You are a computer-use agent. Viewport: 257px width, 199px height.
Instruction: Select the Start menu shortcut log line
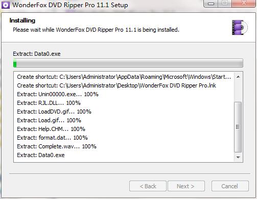[x=124, y=77]
